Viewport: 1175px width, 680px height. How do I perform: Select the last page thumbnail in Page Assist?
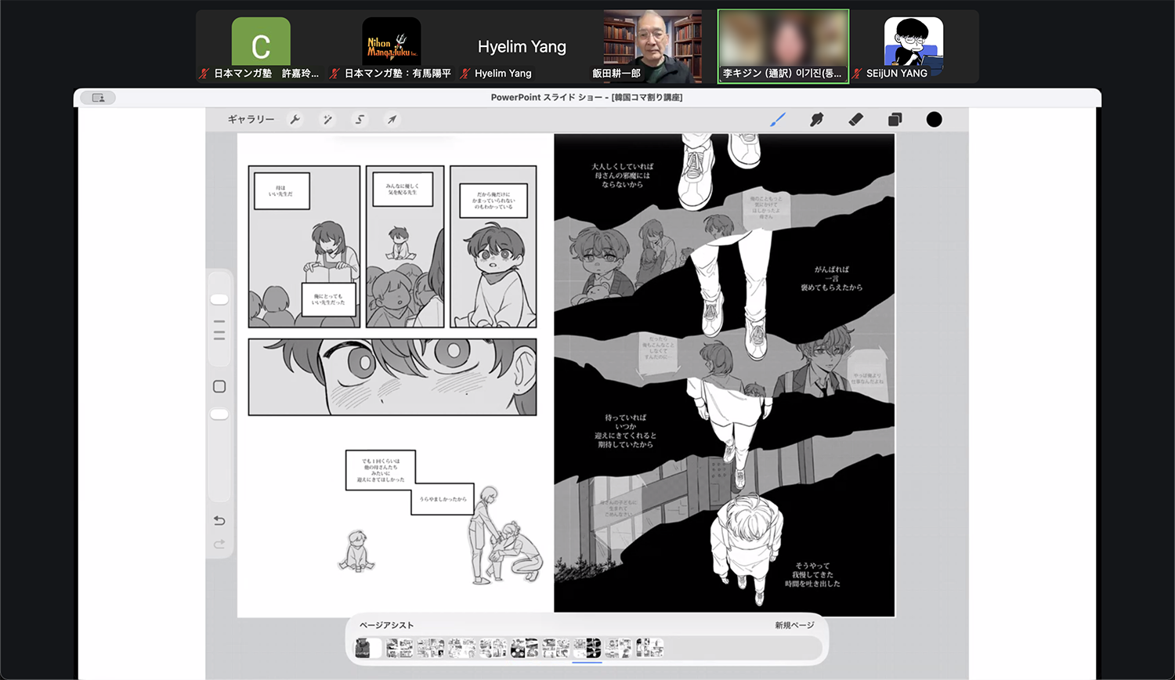tap(649, 648)
